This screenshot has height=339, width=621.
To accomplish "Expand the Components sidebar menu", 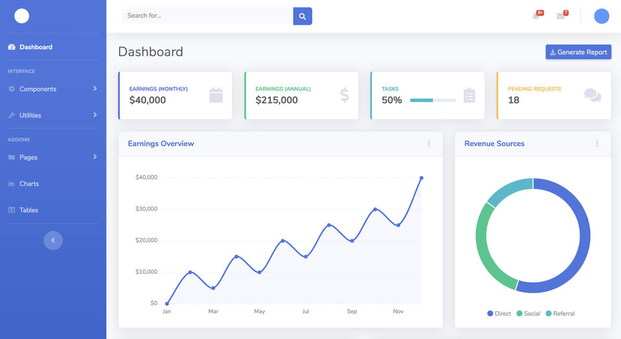I will tap(52, 89).
